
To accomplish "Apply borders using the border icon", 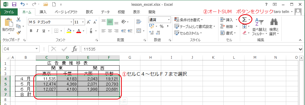I will (x=56, y=31).
